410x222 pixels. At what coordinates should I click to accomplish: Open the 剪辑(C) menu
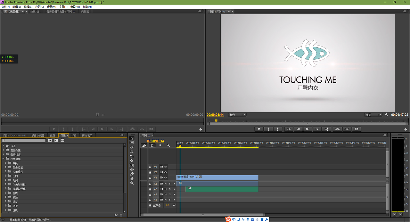click(x=28, y=7)
